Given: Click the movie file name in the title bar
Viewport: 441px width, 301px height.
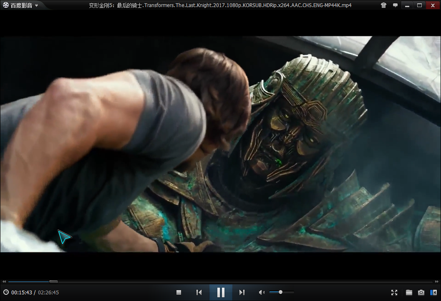Looking at the screenshot, I should click(220, 5).
